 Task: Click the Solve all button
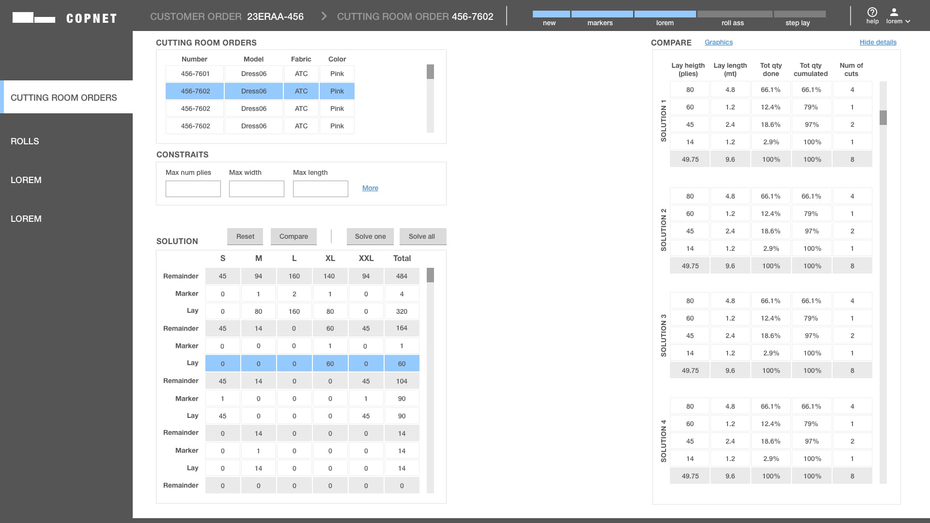tap(422, 236)
